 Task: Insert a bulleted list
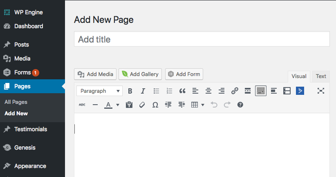point(156,91)
